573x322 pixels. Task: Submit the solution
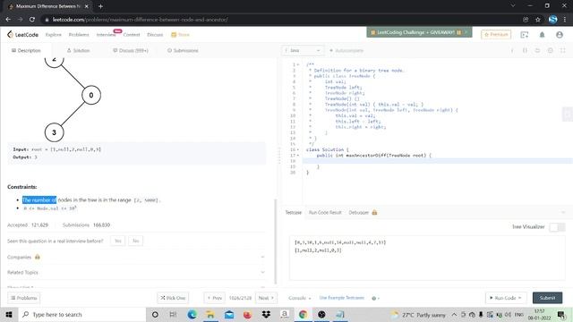pos(547,298)
